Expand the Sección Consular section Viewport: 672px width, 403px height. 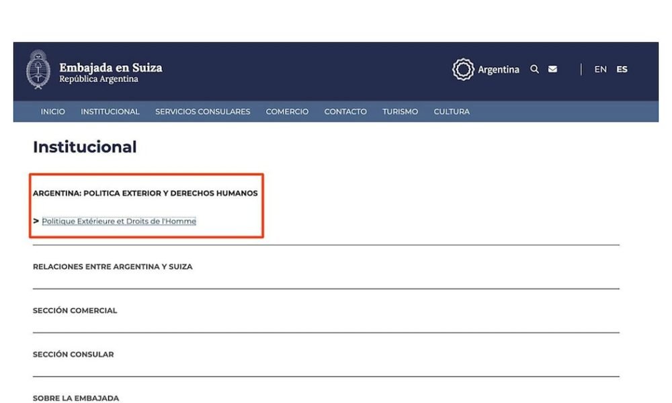[73, 355]
